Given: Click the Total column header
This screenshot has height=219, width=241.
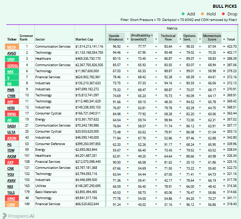Looking at the screenshot, I should [x=231, y=39].
